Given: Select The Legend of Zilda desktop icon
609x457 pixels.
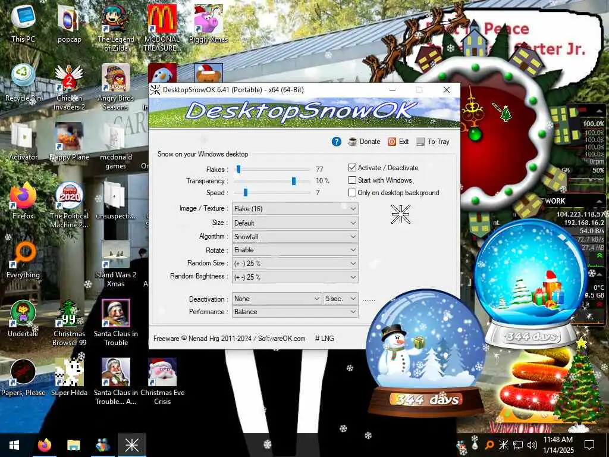Looking at the screenshot, I should (116, 28).
